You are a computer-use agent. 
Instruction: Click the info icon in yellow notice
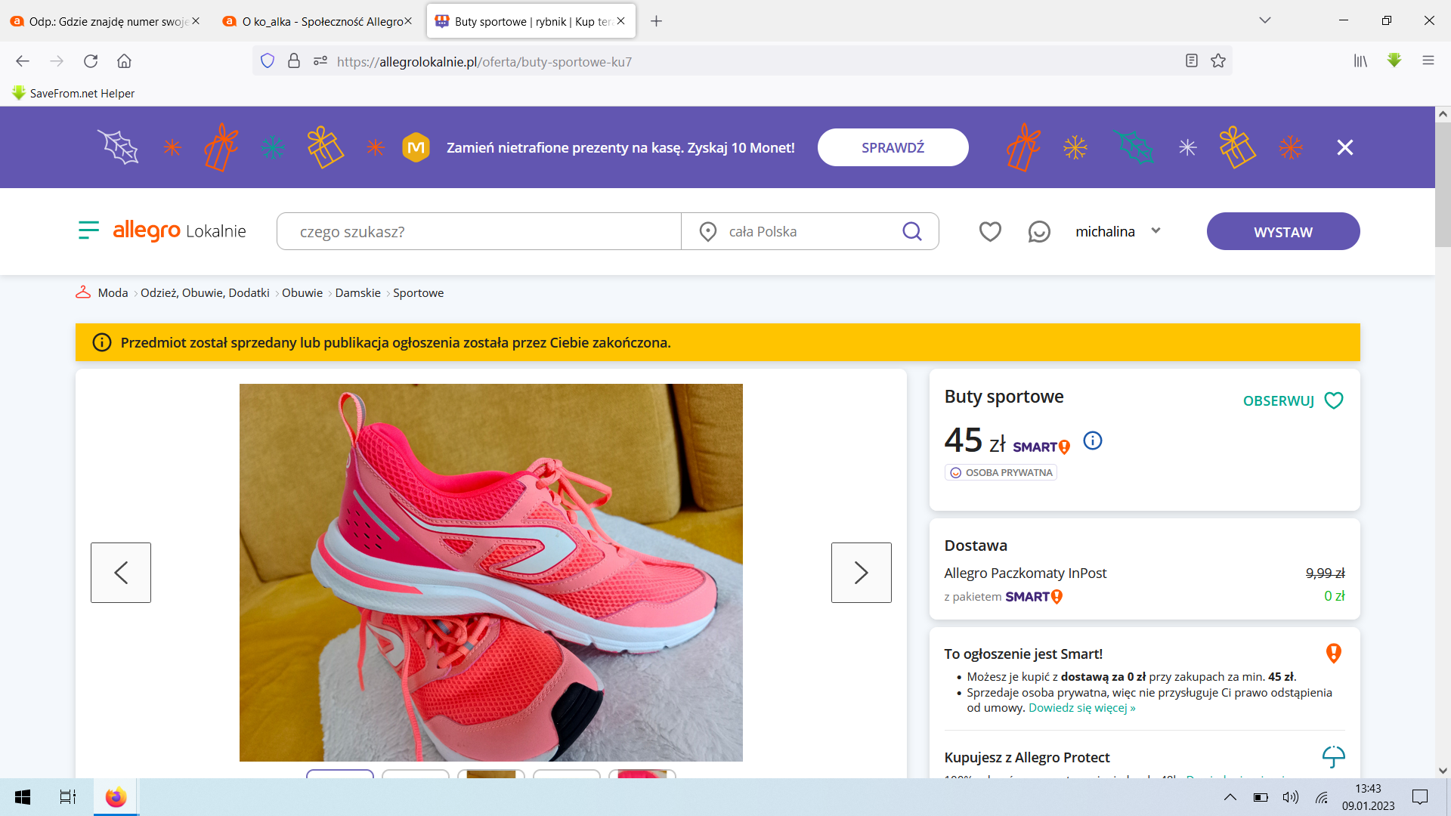click(101, 342)
